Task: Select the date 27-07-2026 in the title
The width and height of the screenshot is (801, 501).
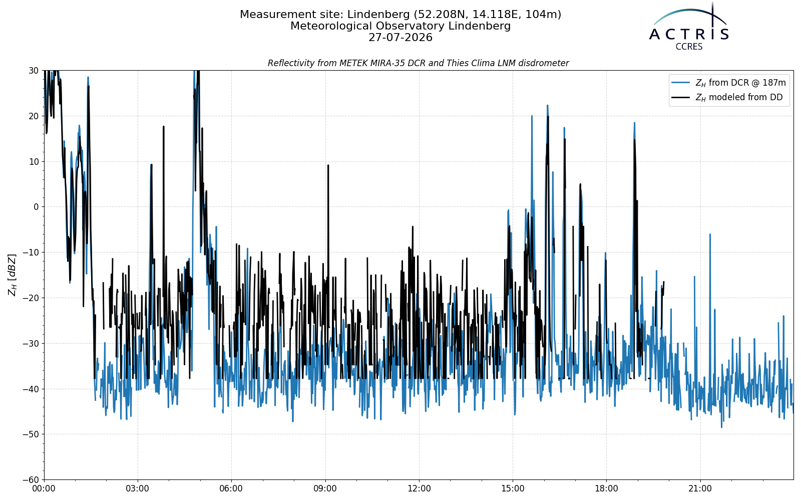Action: coord(400,38)
